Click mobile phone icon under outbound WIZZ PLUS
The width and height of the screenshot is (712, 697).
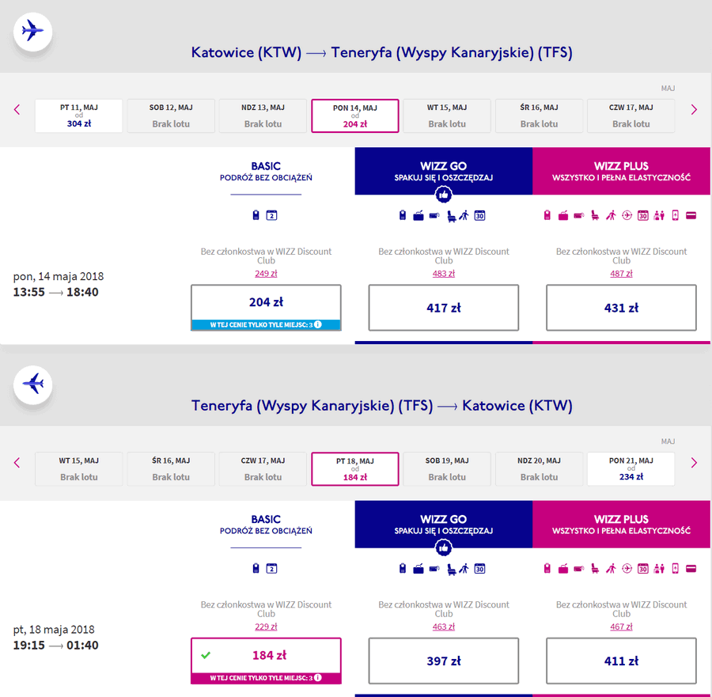point(676,215)
